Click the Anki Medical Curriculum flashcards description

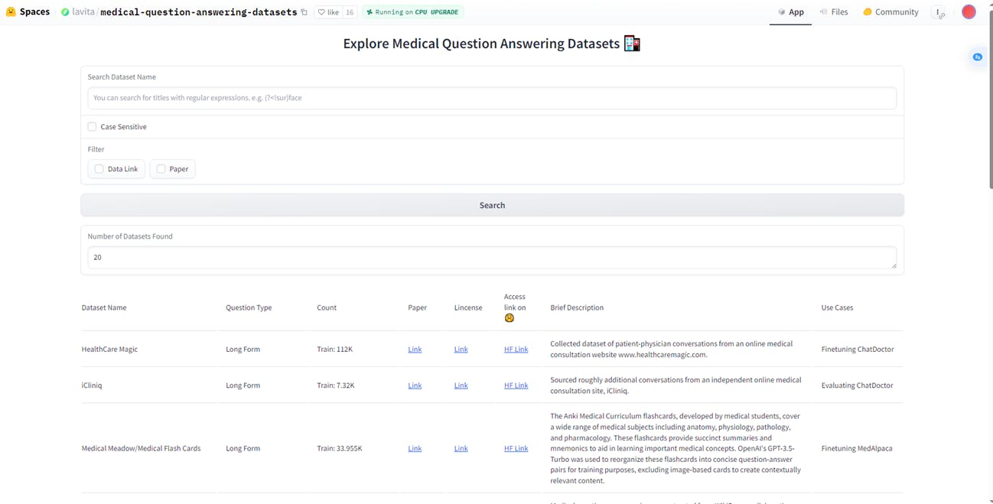(676, 449)
